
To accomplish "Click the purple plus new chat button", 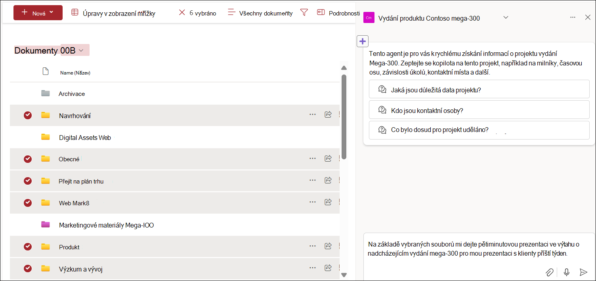I will (x=363, y=41).
